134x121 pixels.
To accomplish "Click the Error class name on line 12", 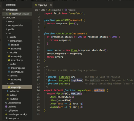I will point(75,50).
